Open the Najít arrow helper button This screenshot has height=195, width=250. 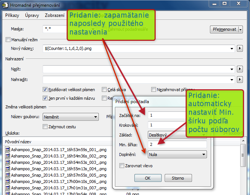(x=240, y=69)
